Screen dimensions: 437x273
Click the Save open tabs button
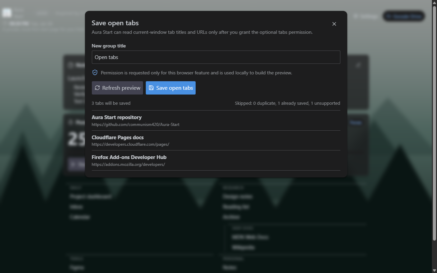click(x=171, y=88)
